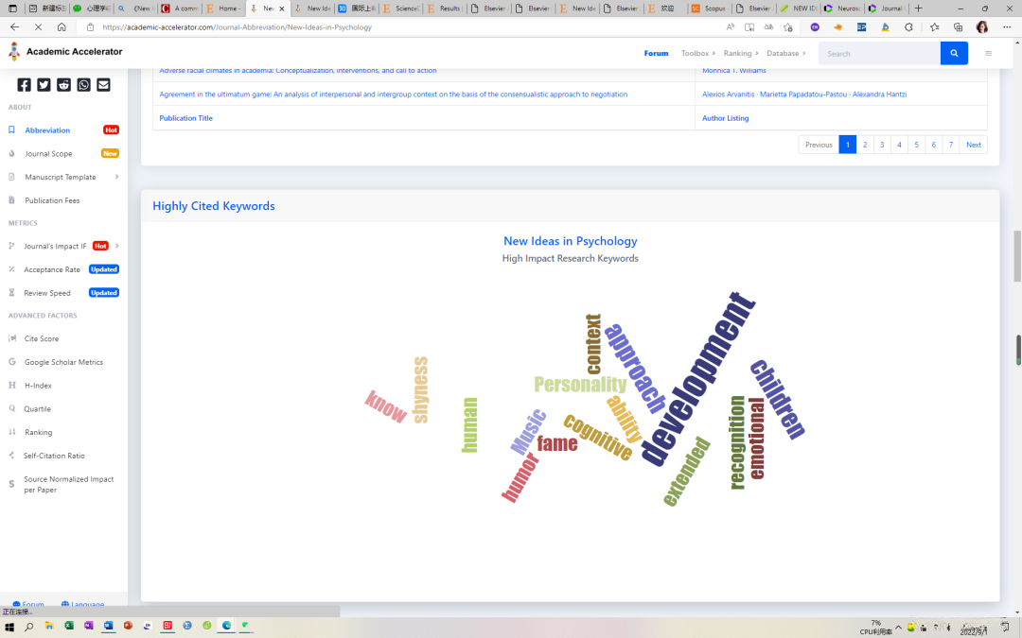Click the page vertical scrollbar thumb

[1016, 256]
